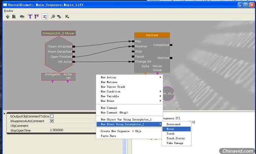Expand the New Action submenu
Viewport: 256px width, 154px height.
coord(130,77)
